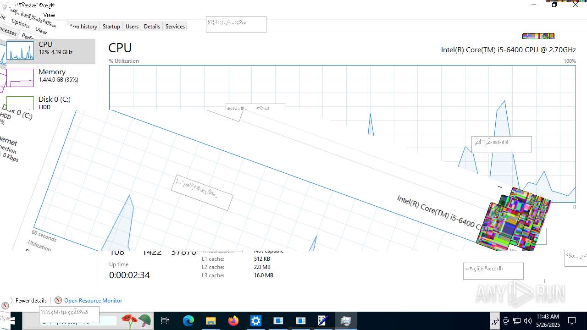Open File Explorer from the taskbar
The width and height of the screenshot is (587, 330).
click(210, 321)
